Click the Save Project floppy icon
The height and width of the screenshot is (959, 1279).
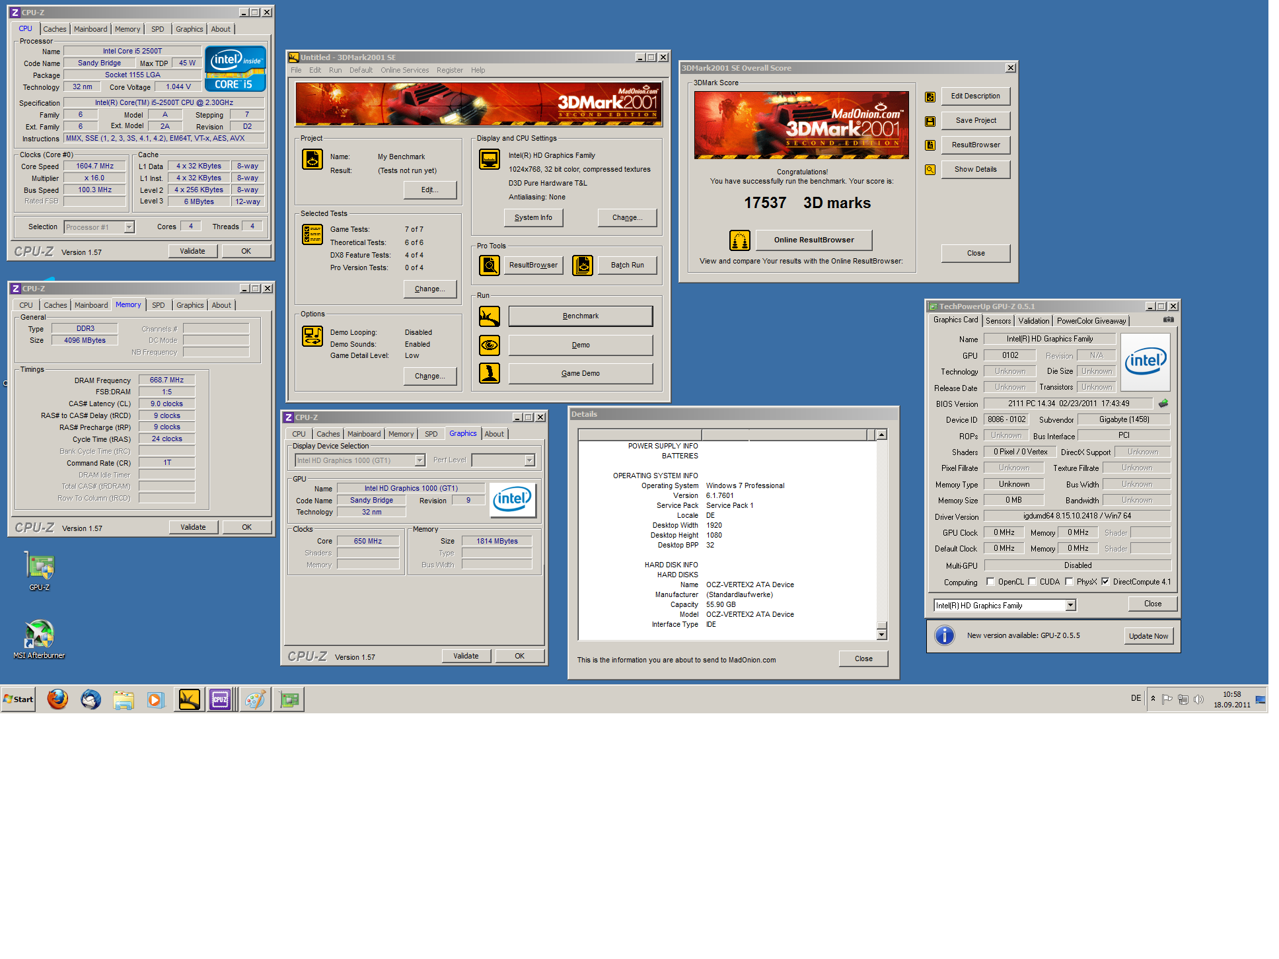pyautogui.click(x=930, y=122)
